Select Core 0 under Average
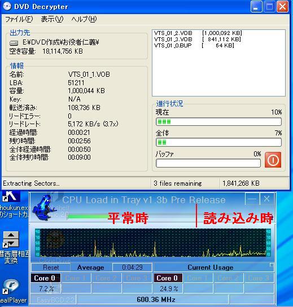This screenshot has height=307, width=293. coord(46,278)
